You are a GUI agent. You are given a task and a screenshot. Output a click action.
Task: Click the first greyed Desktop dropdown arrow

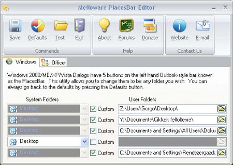tap(85, 109)
